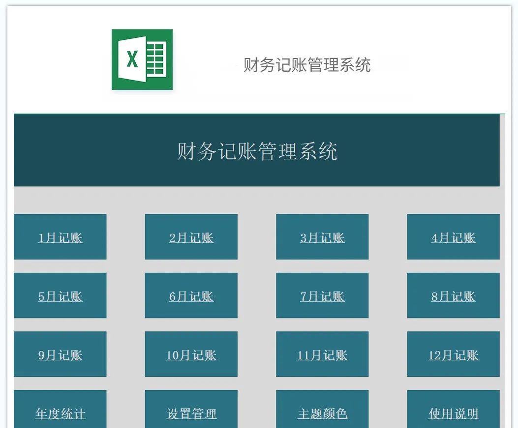Open the 6月记账 sheet
518x428 pixels.
(191, 295)
